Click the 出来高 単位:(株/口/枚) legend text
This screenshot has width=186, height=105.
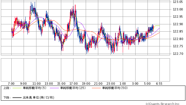tap(38, 97)
